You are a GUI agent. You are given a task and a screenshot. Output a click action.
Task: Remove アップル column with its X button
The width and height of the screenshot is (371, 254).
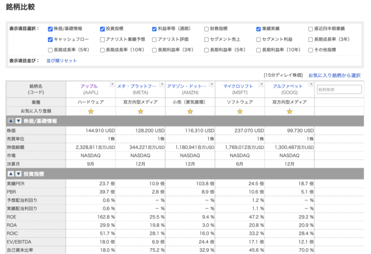pos(112,84)
